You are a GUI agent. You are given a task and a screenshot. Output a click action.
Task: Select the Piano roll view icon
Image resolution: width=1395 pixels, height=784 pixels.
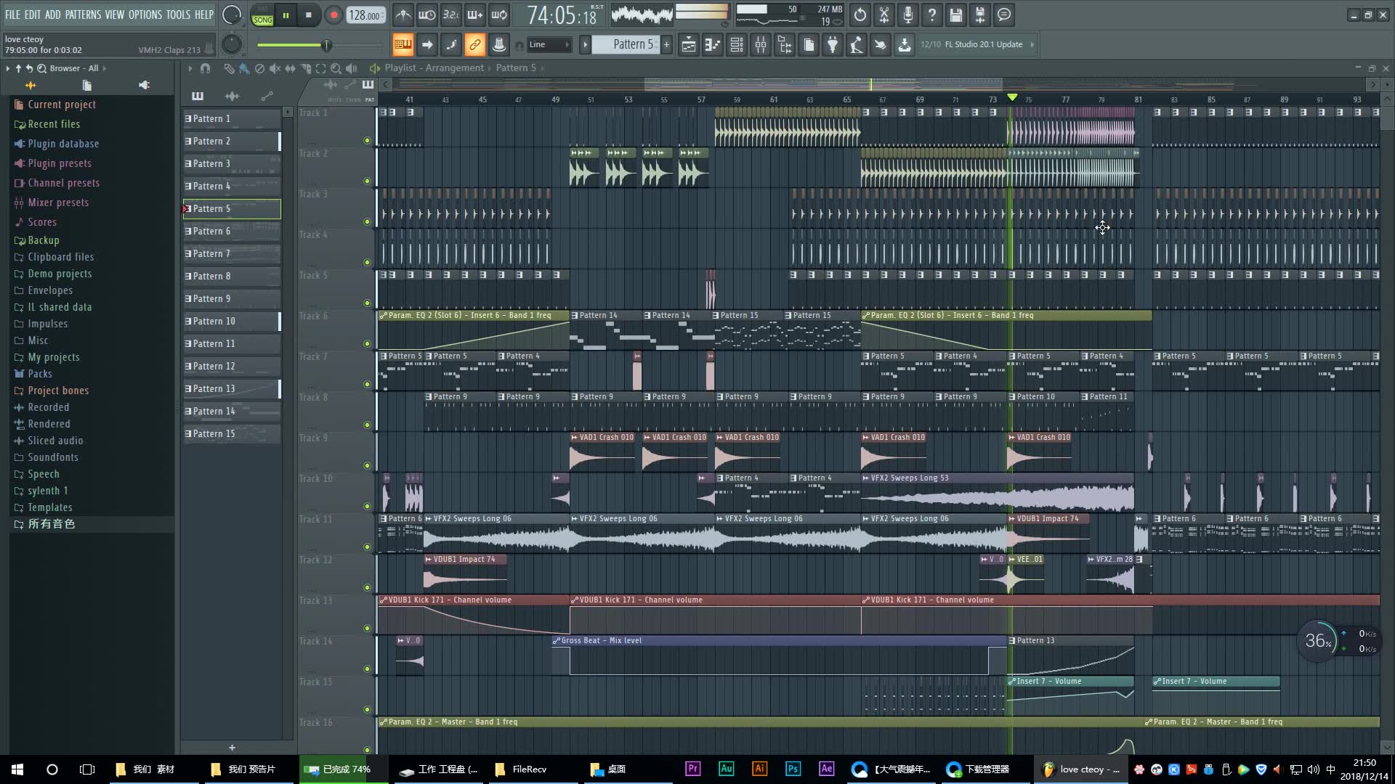point(712,44)
